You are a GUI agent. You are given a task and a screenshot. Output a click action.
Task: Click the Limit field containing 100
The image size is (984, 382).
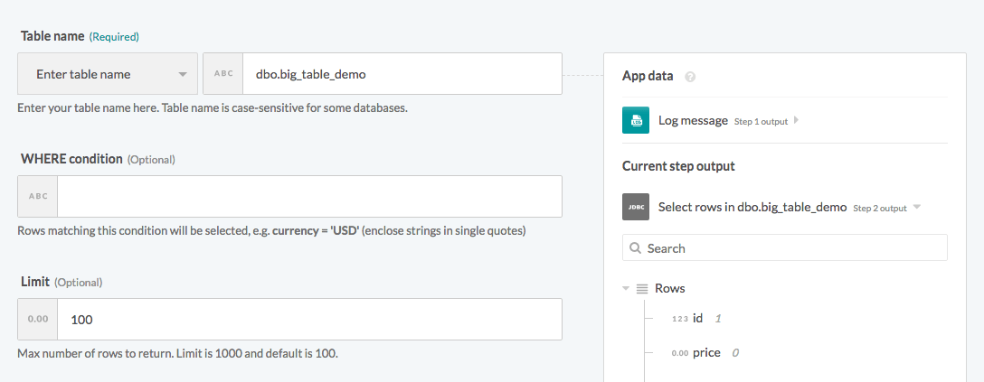[309, 320]
